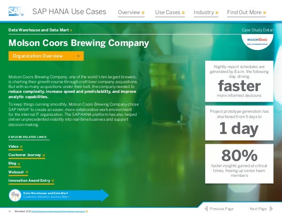282x218 pixels.
Task: Click external link icon beside Video
Action: point(21,147)
